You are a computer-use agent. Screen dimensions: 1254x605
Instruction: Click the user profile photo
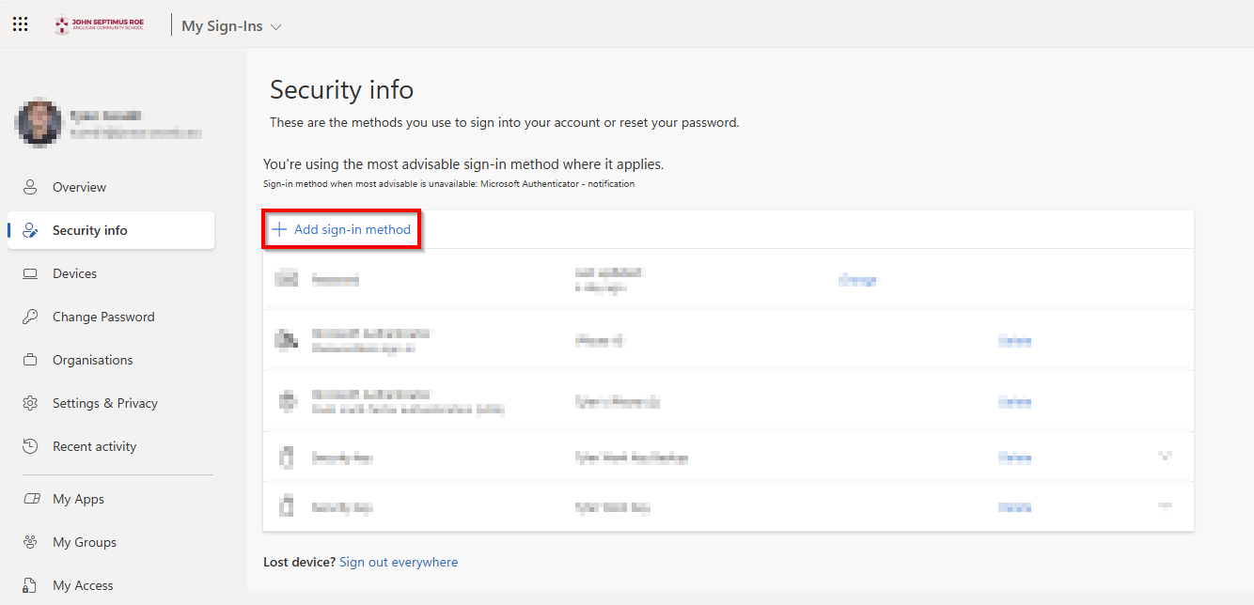click(39, 123)
